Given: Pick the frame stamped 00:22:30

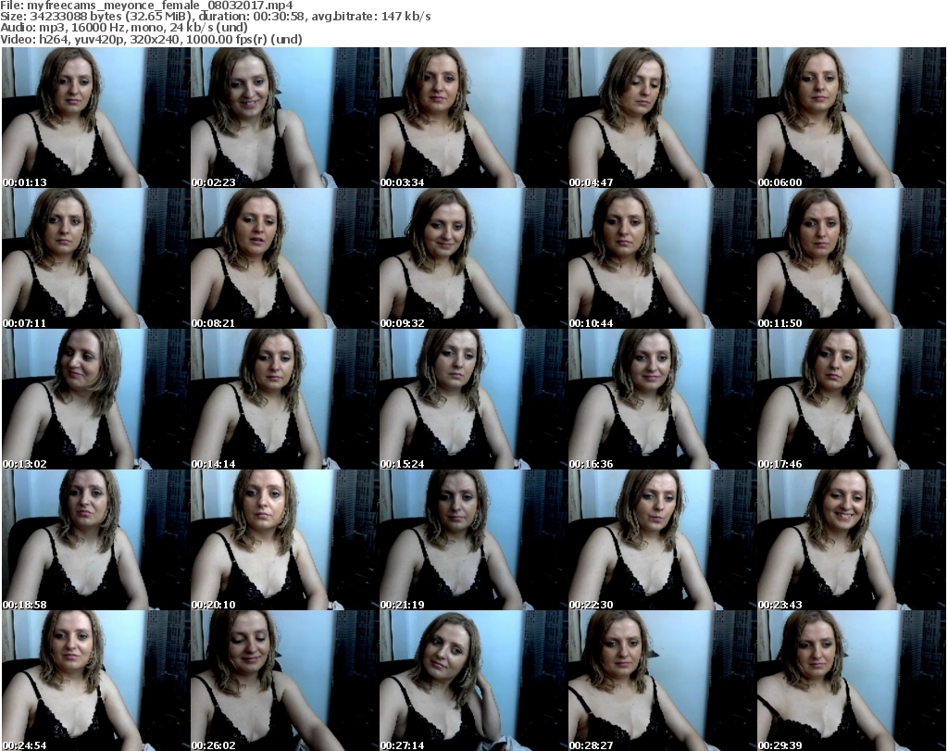Looking at the screenshot, I should point(662,539).
